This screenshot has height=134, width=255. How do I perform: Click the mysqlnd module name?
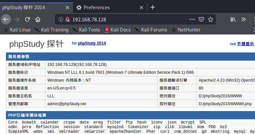[115, 127]
